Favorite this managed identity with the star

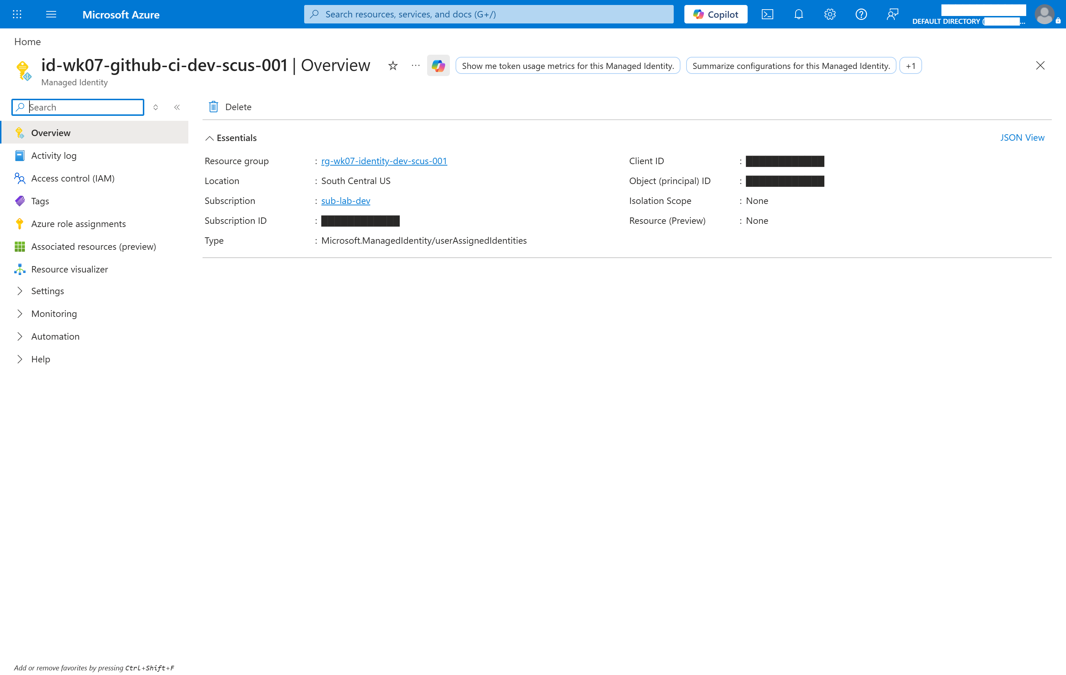point(393,66)
